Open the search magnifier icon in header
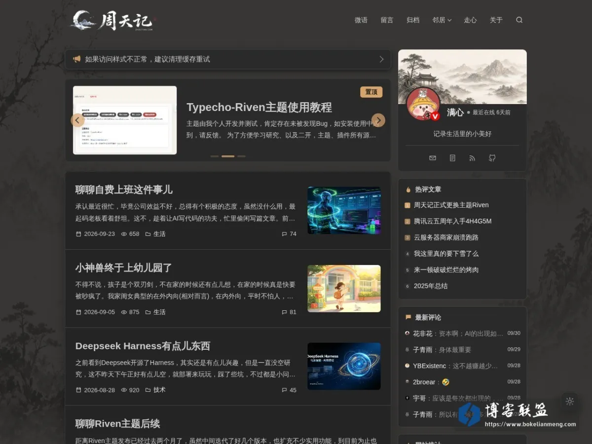 (519, 20)
